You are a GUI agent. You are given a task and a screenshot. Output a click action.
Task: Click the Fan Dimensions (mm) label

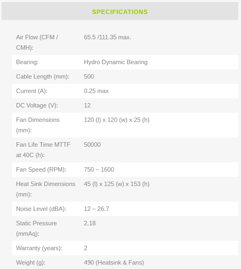tap(38, 125)
